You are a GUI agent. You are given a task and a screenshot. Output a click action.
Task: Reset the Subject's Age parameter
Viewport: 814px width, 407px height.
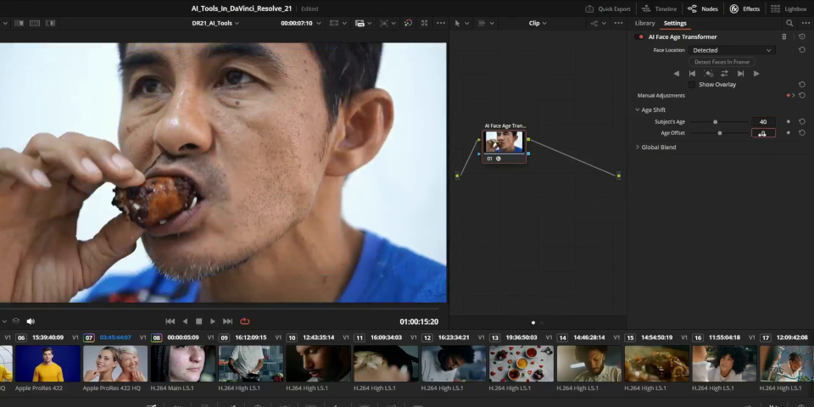(x=801, y=121)
